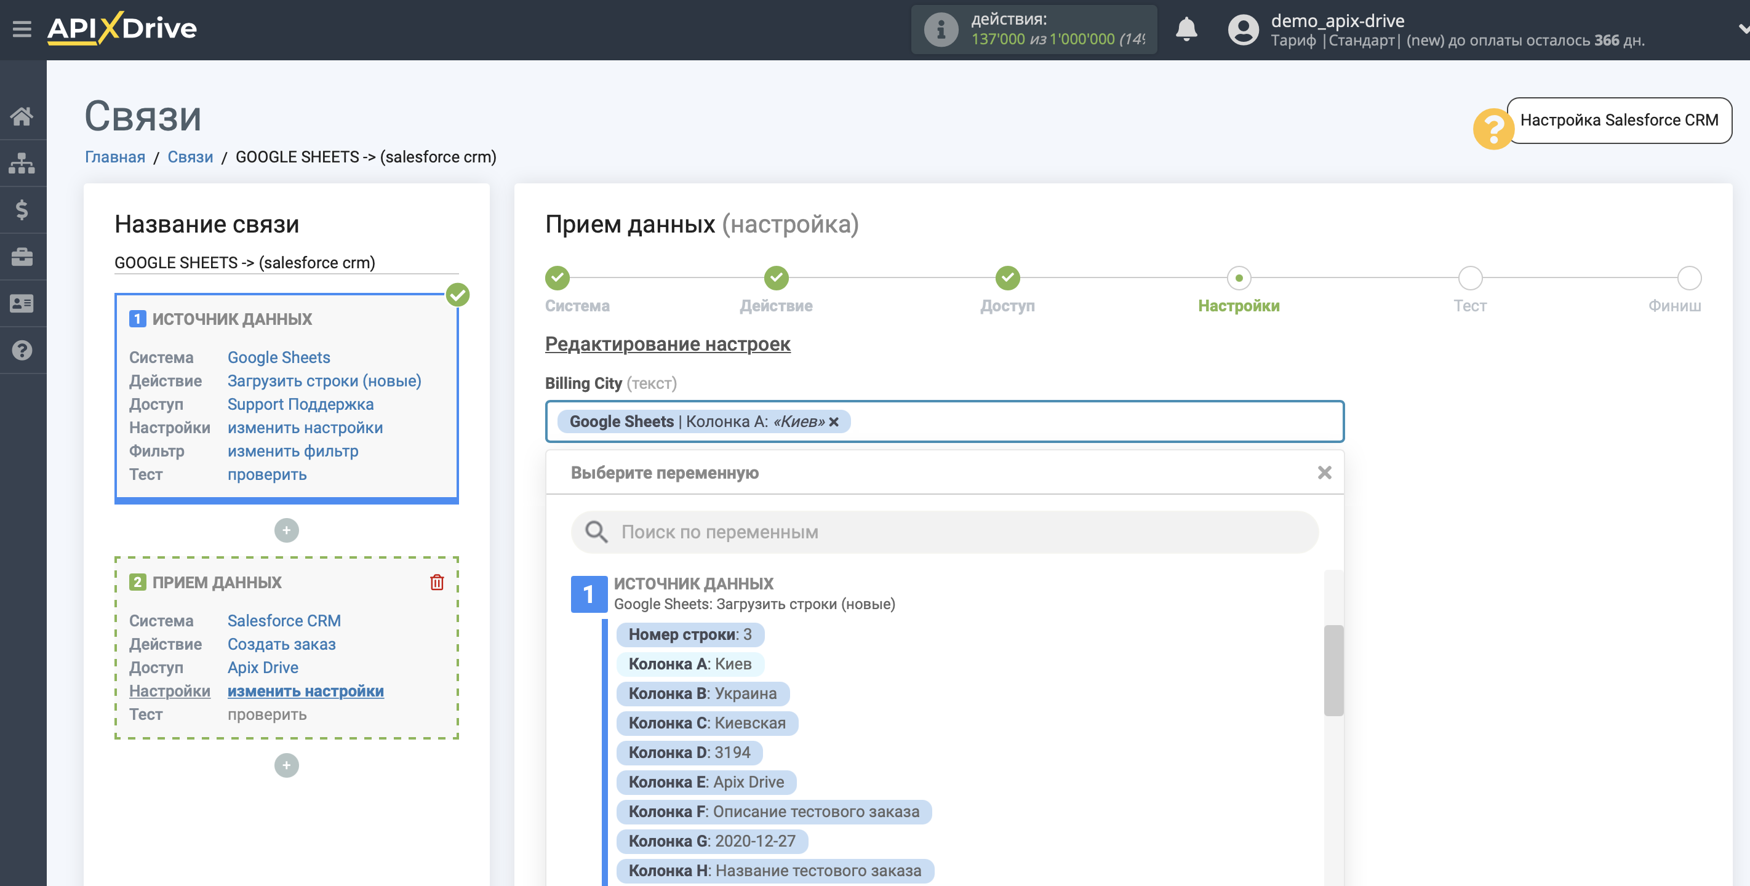Go to Home via sidebar house icon

pos(22,116)
